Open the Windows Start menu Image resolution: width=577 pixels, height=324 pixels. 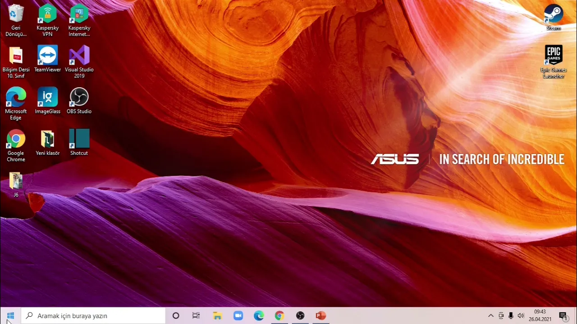click(10, 316)
